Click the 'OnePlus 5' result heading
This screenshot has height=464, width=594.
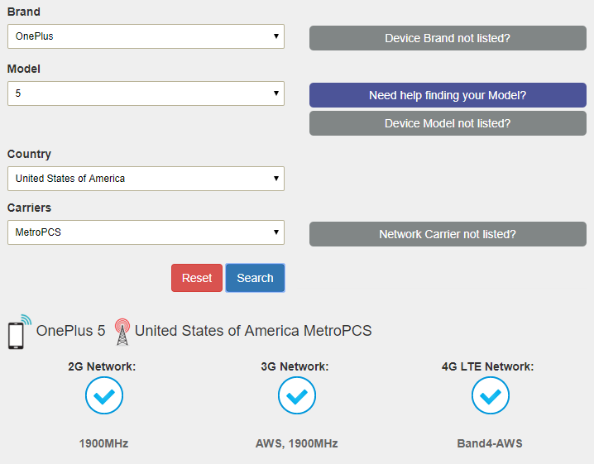[70, 331]
